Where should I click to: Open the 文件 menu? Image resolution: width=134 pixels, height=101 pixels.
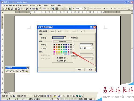click(5, 5)
